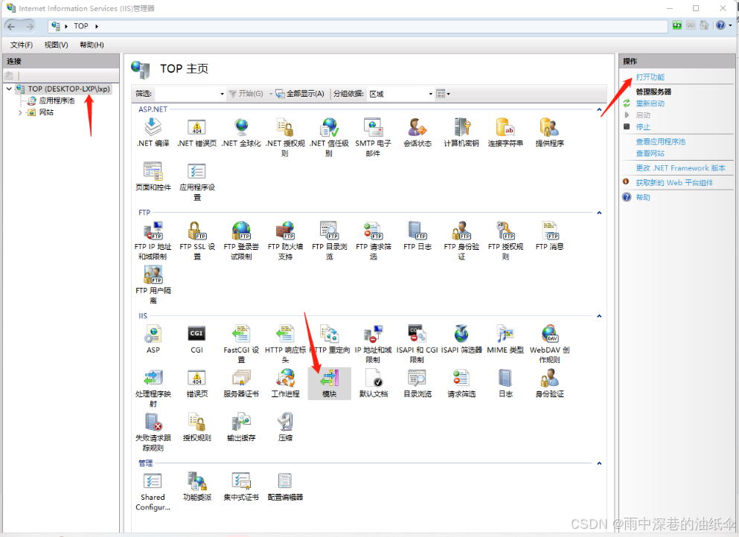The height and width of the screenshot is (537, 739).
Task: Open the FTP 防火墙支持 icon
Action: [285, 231]
